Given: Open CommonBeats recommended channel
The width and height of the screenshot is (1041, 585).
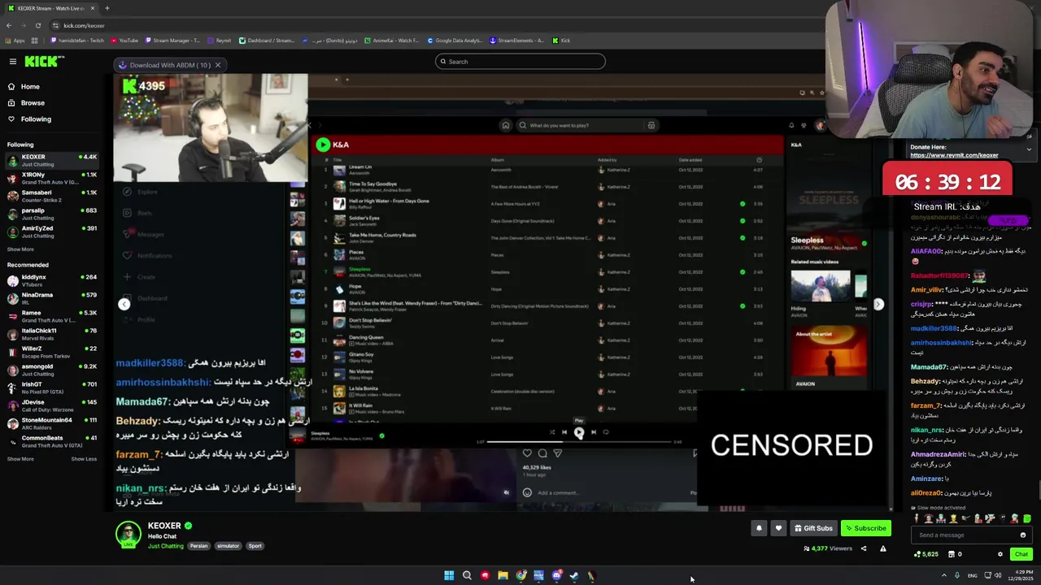Looking at the screenshot, I should point(51,441).
